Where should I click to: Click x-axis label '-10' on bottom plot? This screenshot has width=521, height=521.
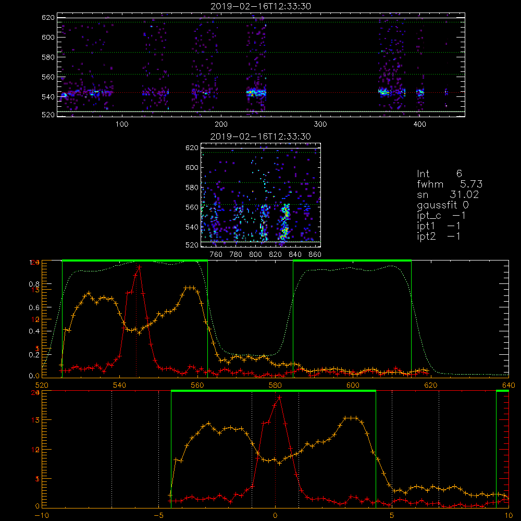[x=42, y=515]
